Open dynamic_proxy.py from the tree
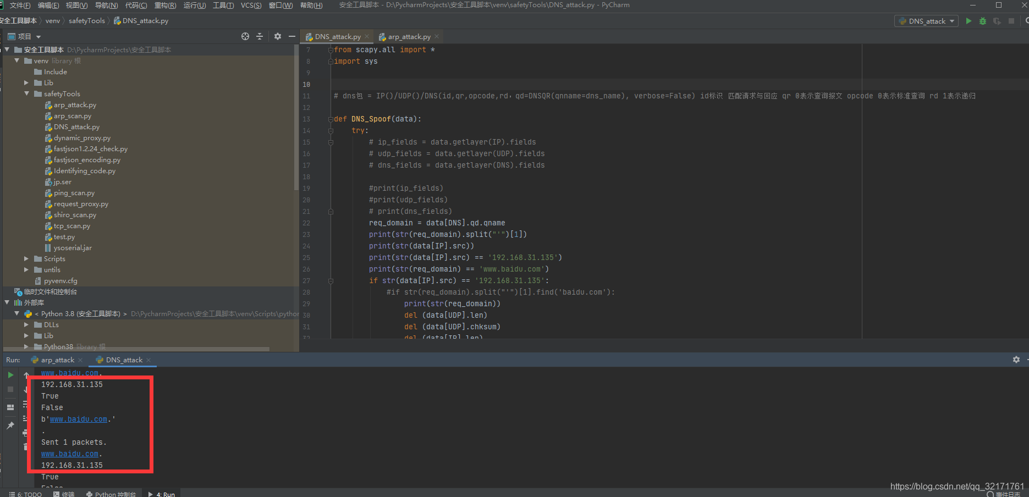This screenshot has height=497, width=1029. click(x=82, y=138)
